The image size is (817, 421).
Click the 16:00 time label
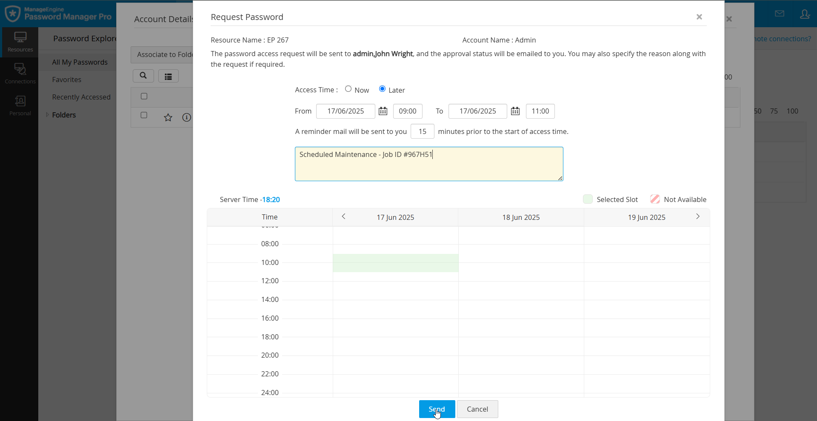point(270,318)
